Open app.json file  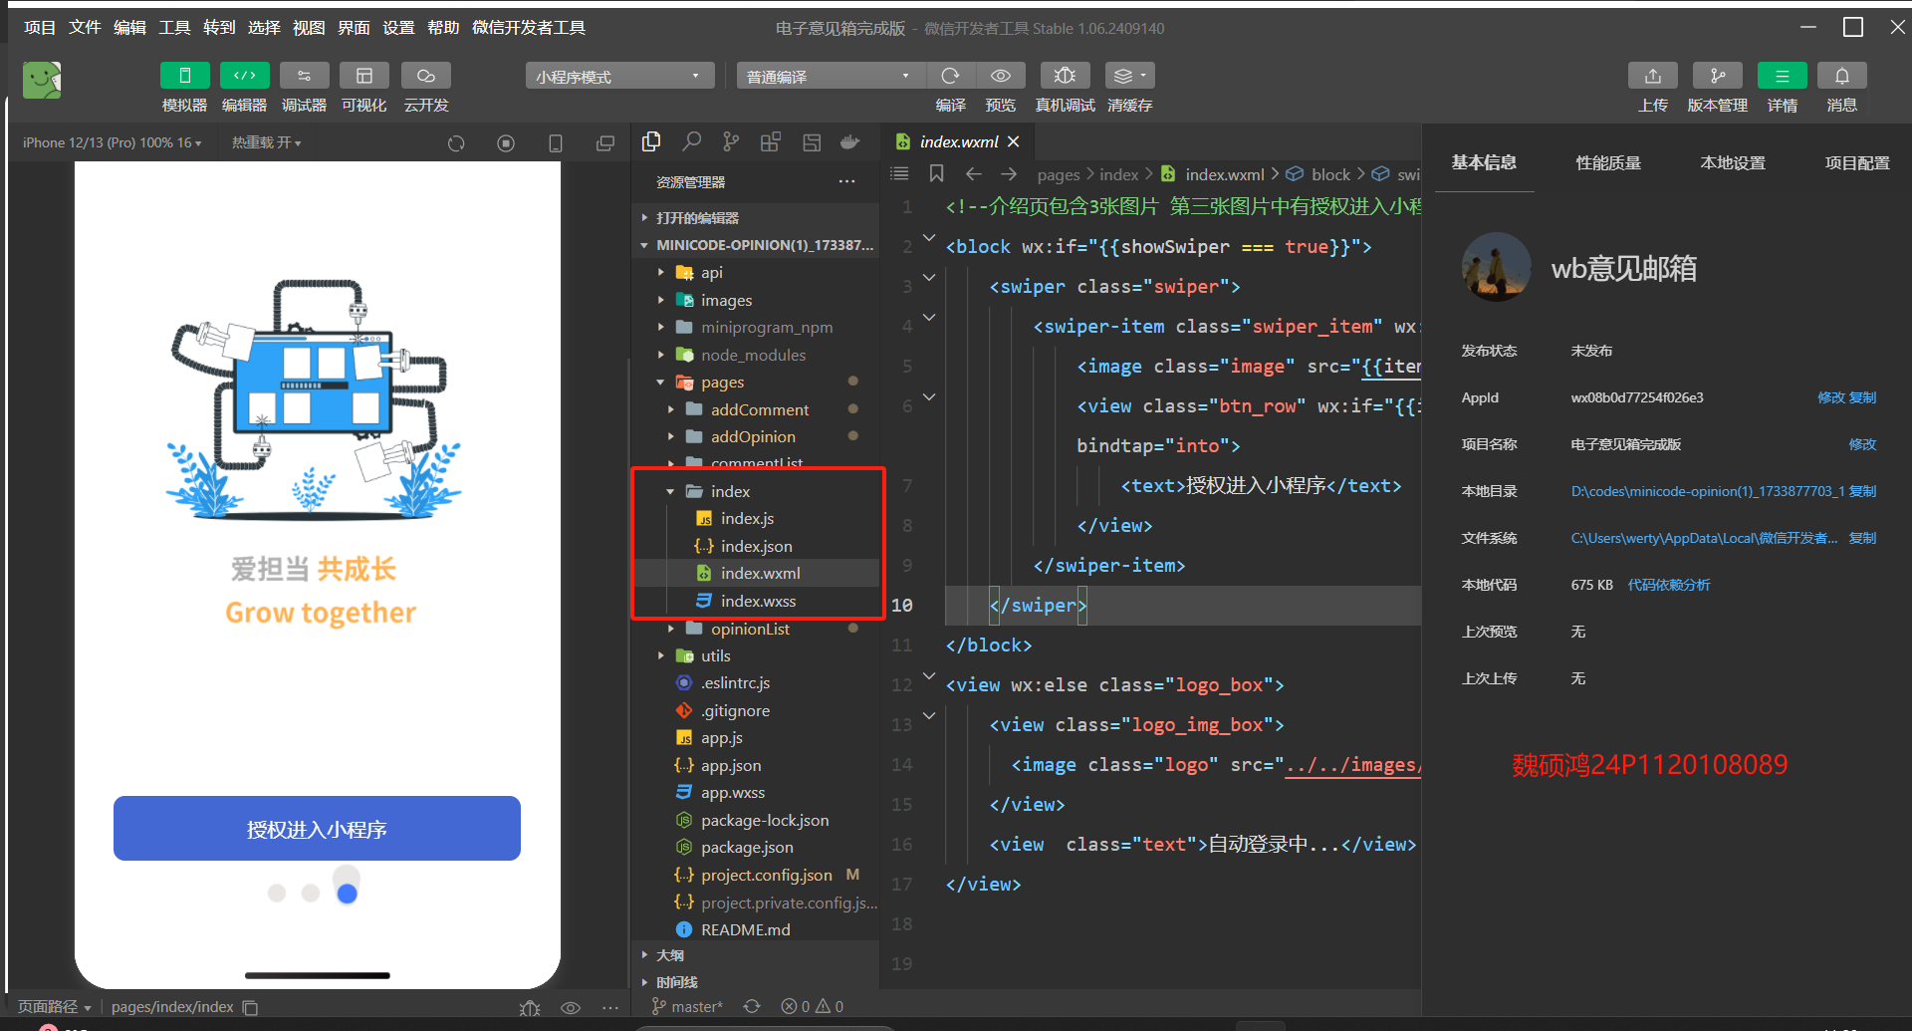click(x=756, y=765)
